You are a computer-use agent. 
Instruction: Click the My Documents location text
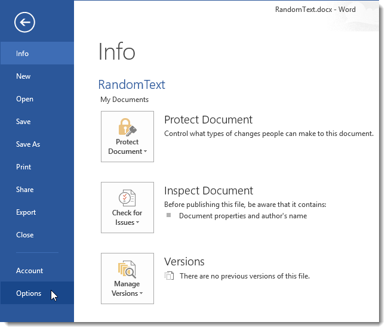click(x=125, y=100)
